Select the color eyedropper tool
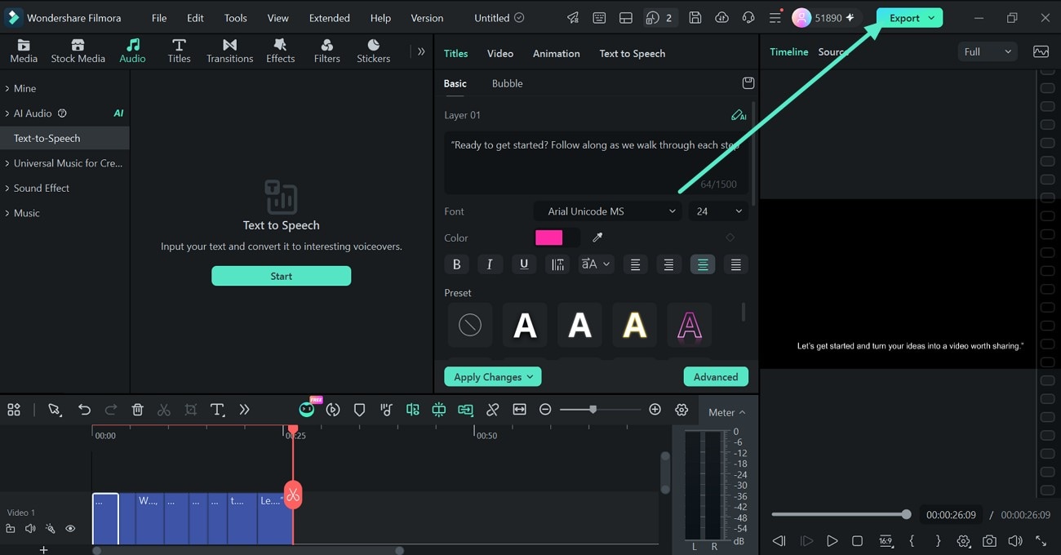The height and width of the screenshot is (555, 1061). (597, 238)
